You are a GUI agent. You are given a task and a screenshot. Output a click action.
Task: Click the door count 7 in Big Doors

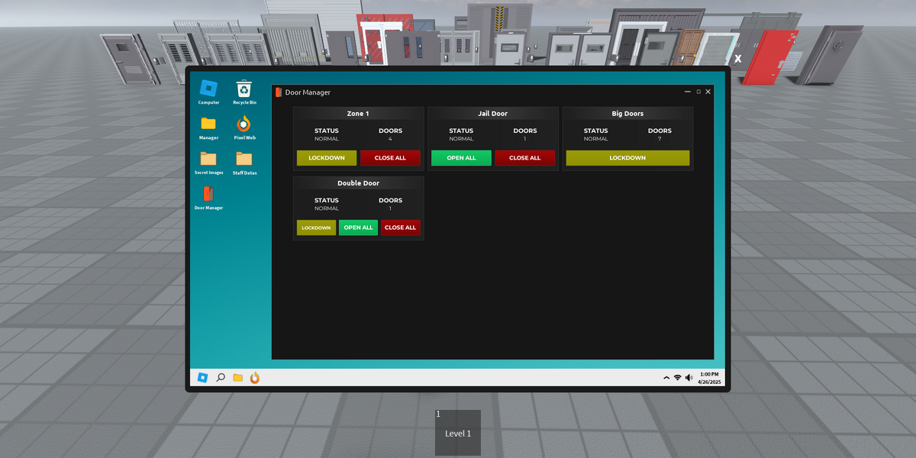tap(660, 139)
